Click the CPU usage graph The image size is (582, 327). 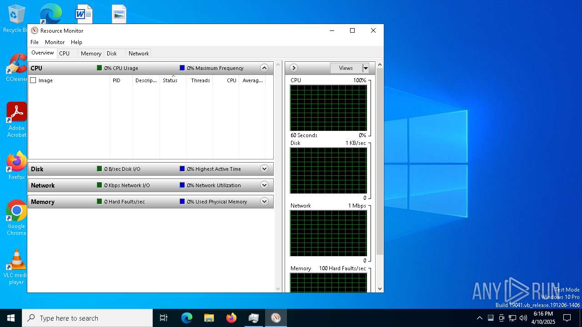(328, 108)
